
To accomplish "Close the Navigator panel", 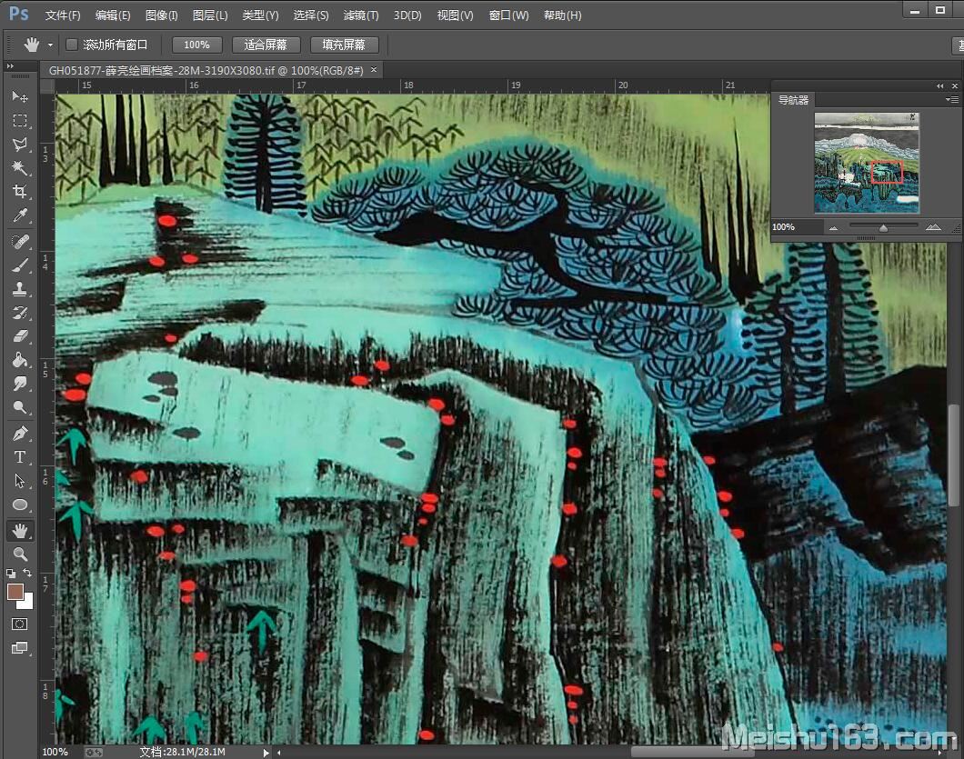I will point(955,86).
